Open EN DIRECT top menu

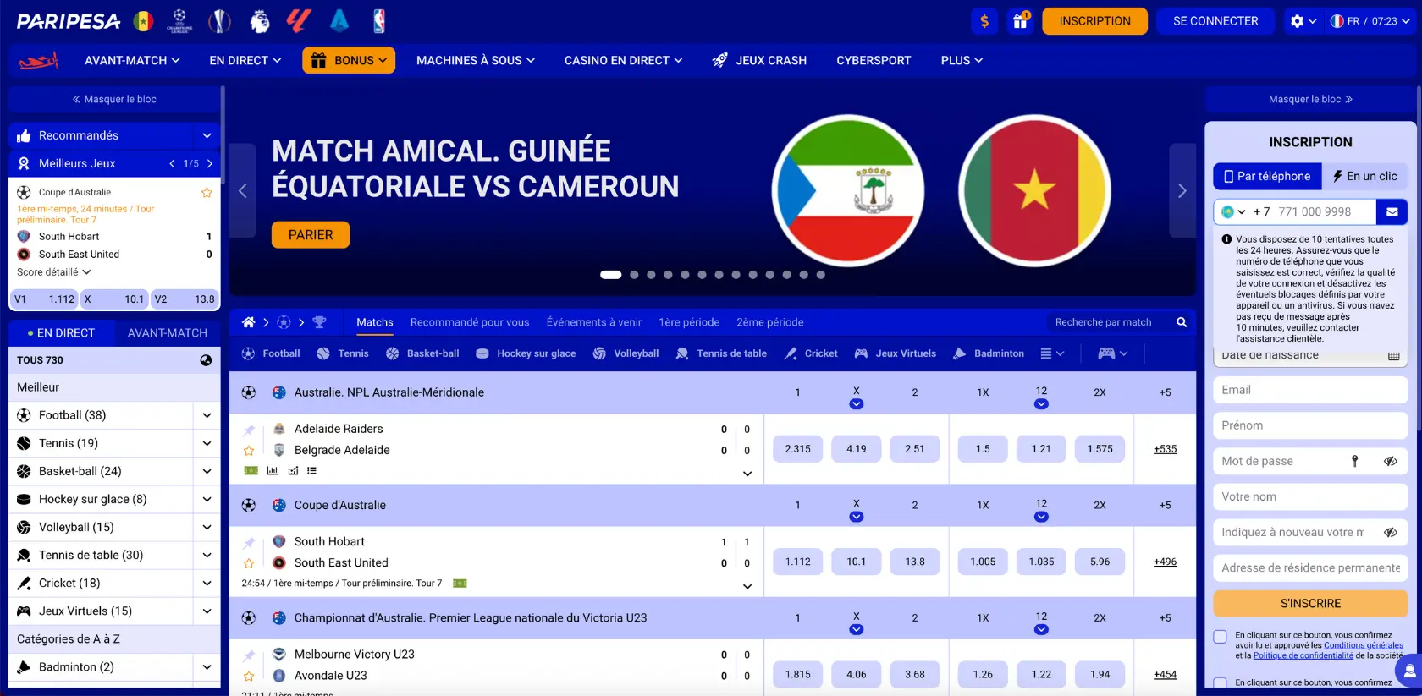(x=245, y=61)
